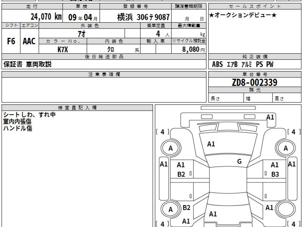
Task: Select exterior color value アオ
Action: (x=82, y=34)
